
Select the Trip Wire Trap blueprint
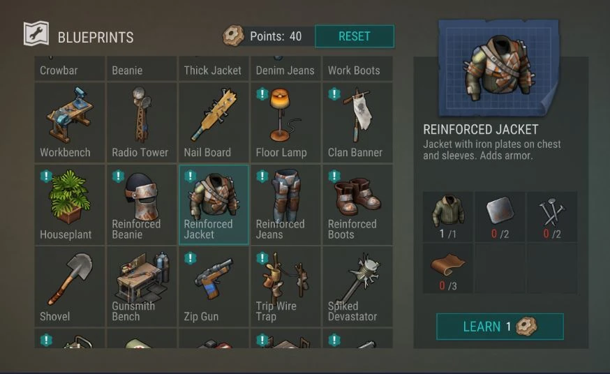pyautogui.click(x=285, y=287)
